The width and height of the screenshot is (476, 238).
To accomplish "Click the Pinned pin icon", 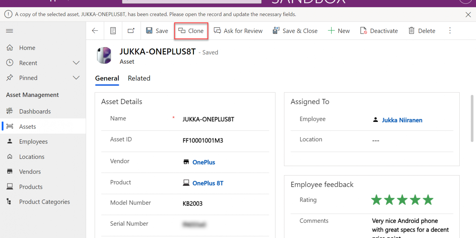I will [10, 78].
